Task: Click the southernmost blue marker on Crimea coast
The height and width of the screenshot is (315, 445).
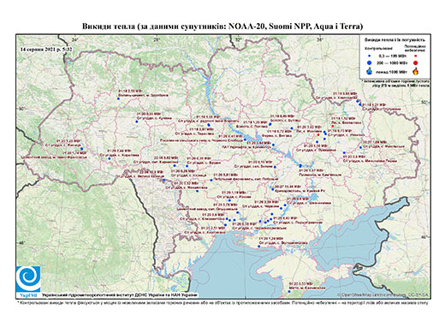Action: click(x=289, y=291)
